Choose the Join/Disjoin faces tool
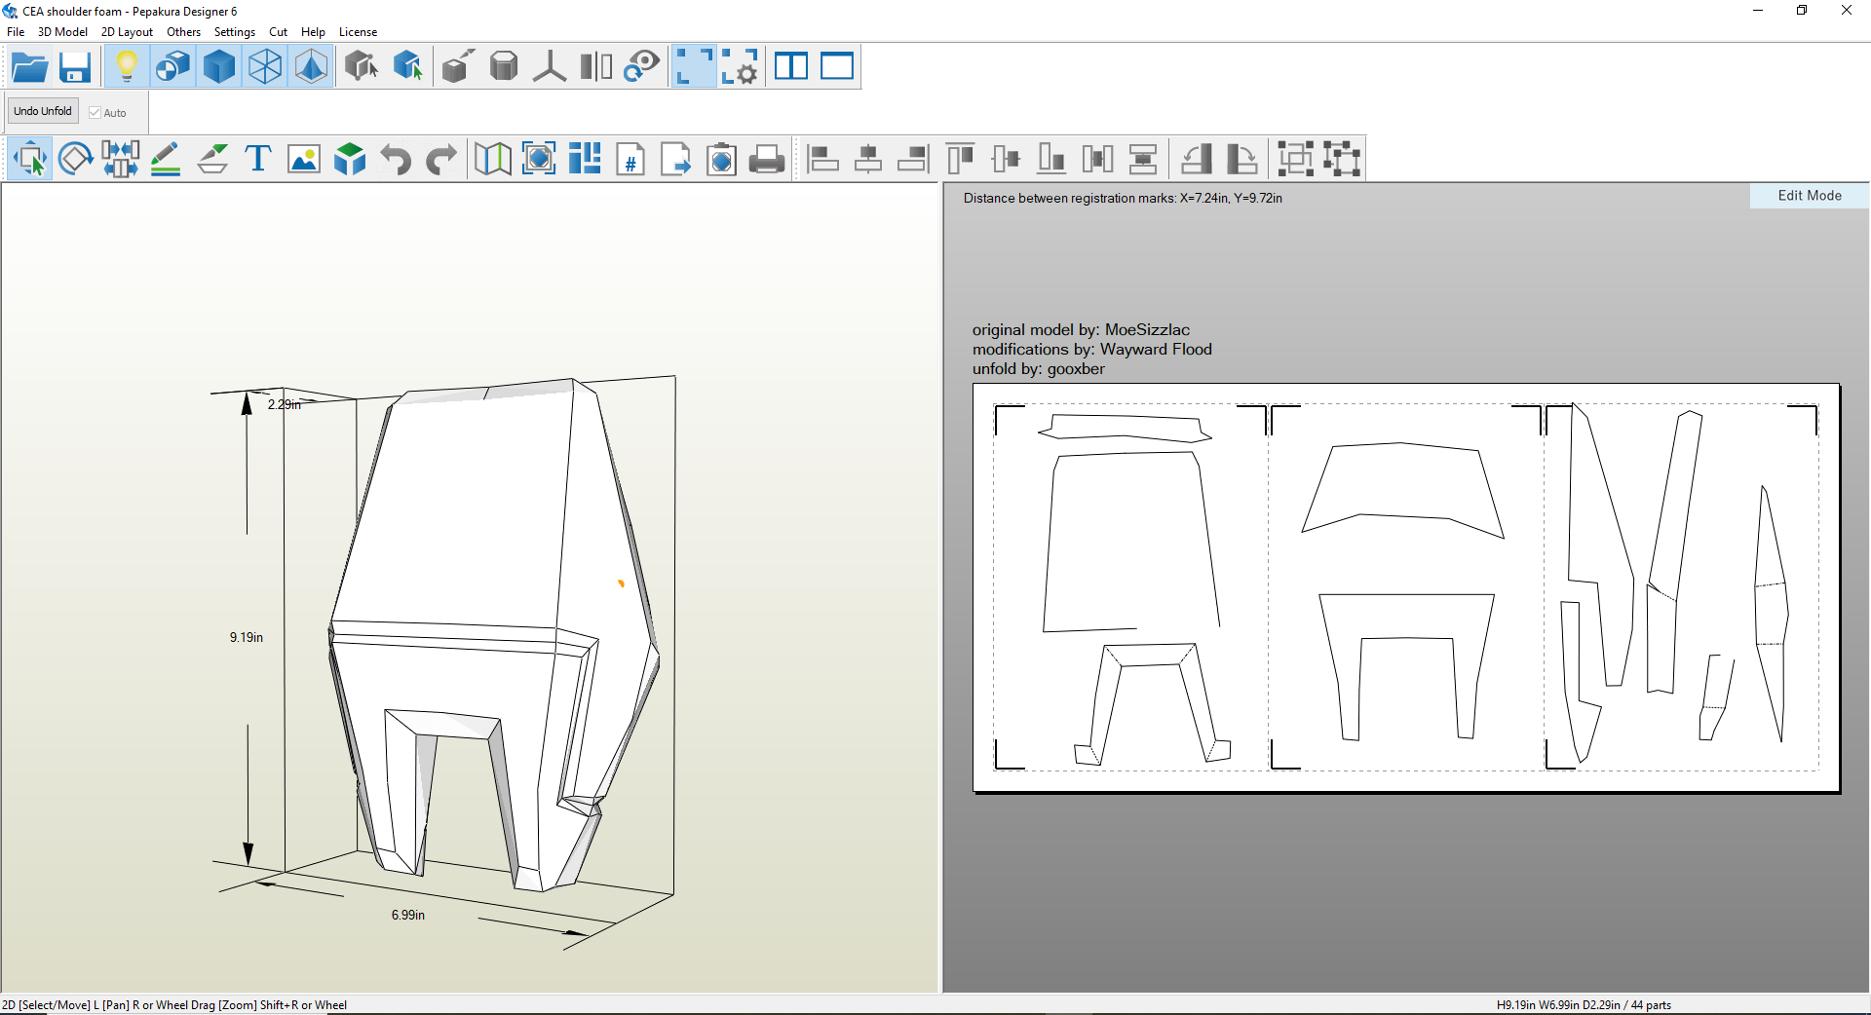Image resolution: width=1871 pixels, height=1015 pixels. 120,158
